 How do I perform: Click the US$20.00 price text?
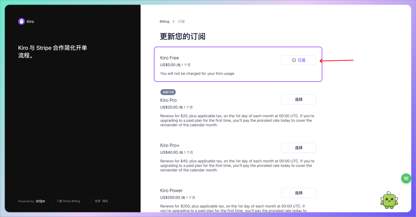(x=169, y=107)
